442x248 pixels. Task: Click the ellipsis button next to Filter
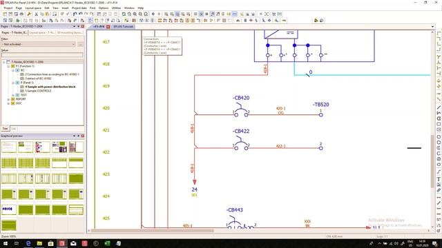tap(80, 44)
